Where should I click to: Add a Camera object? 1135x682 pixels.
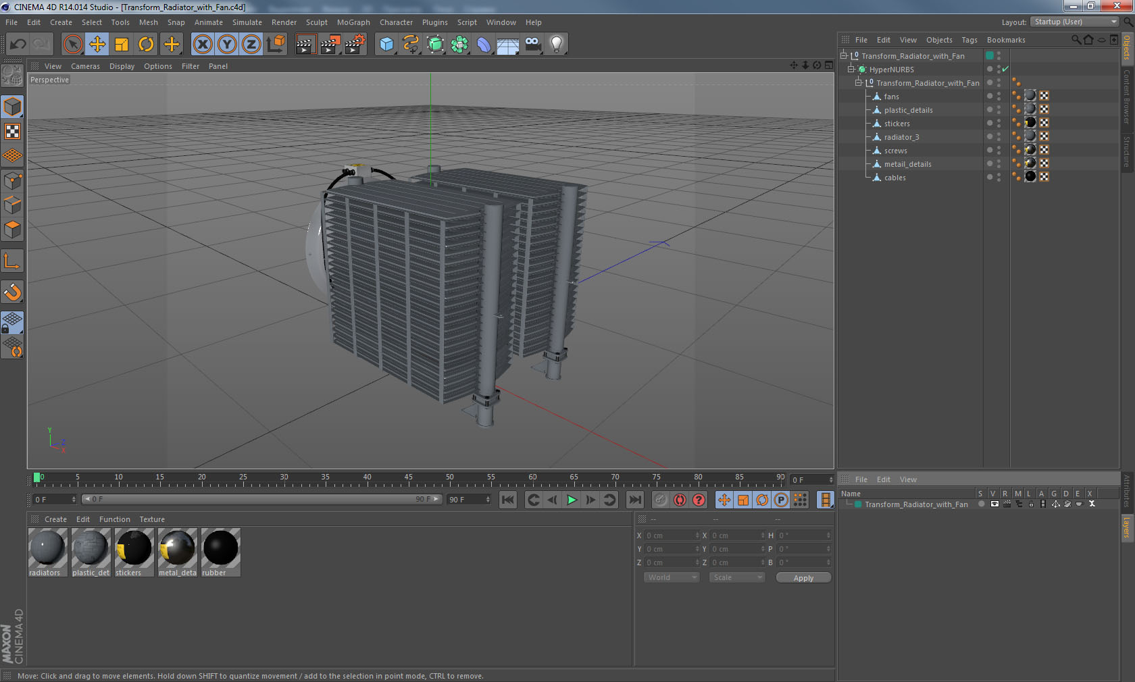tap(532, 45)
